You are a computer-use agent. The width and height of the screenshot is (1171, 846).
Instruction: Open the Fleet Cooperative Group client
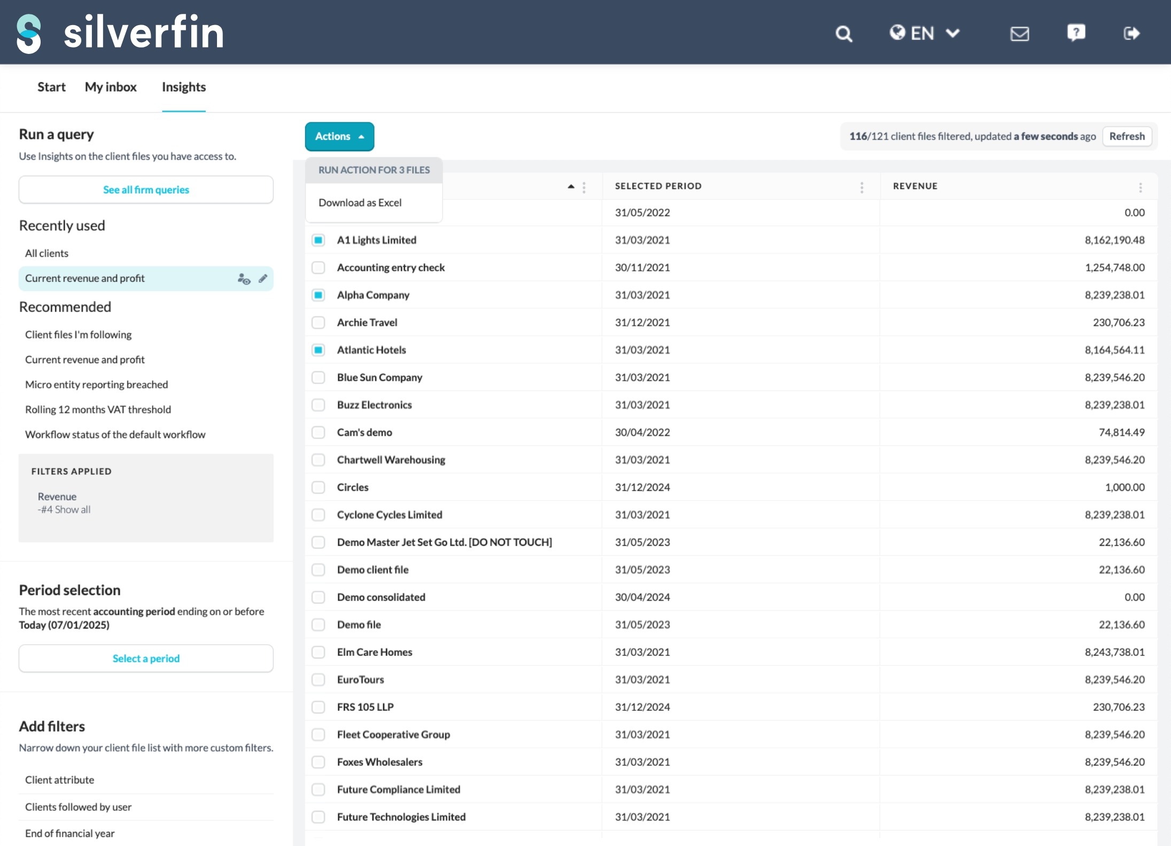point(393,734)
